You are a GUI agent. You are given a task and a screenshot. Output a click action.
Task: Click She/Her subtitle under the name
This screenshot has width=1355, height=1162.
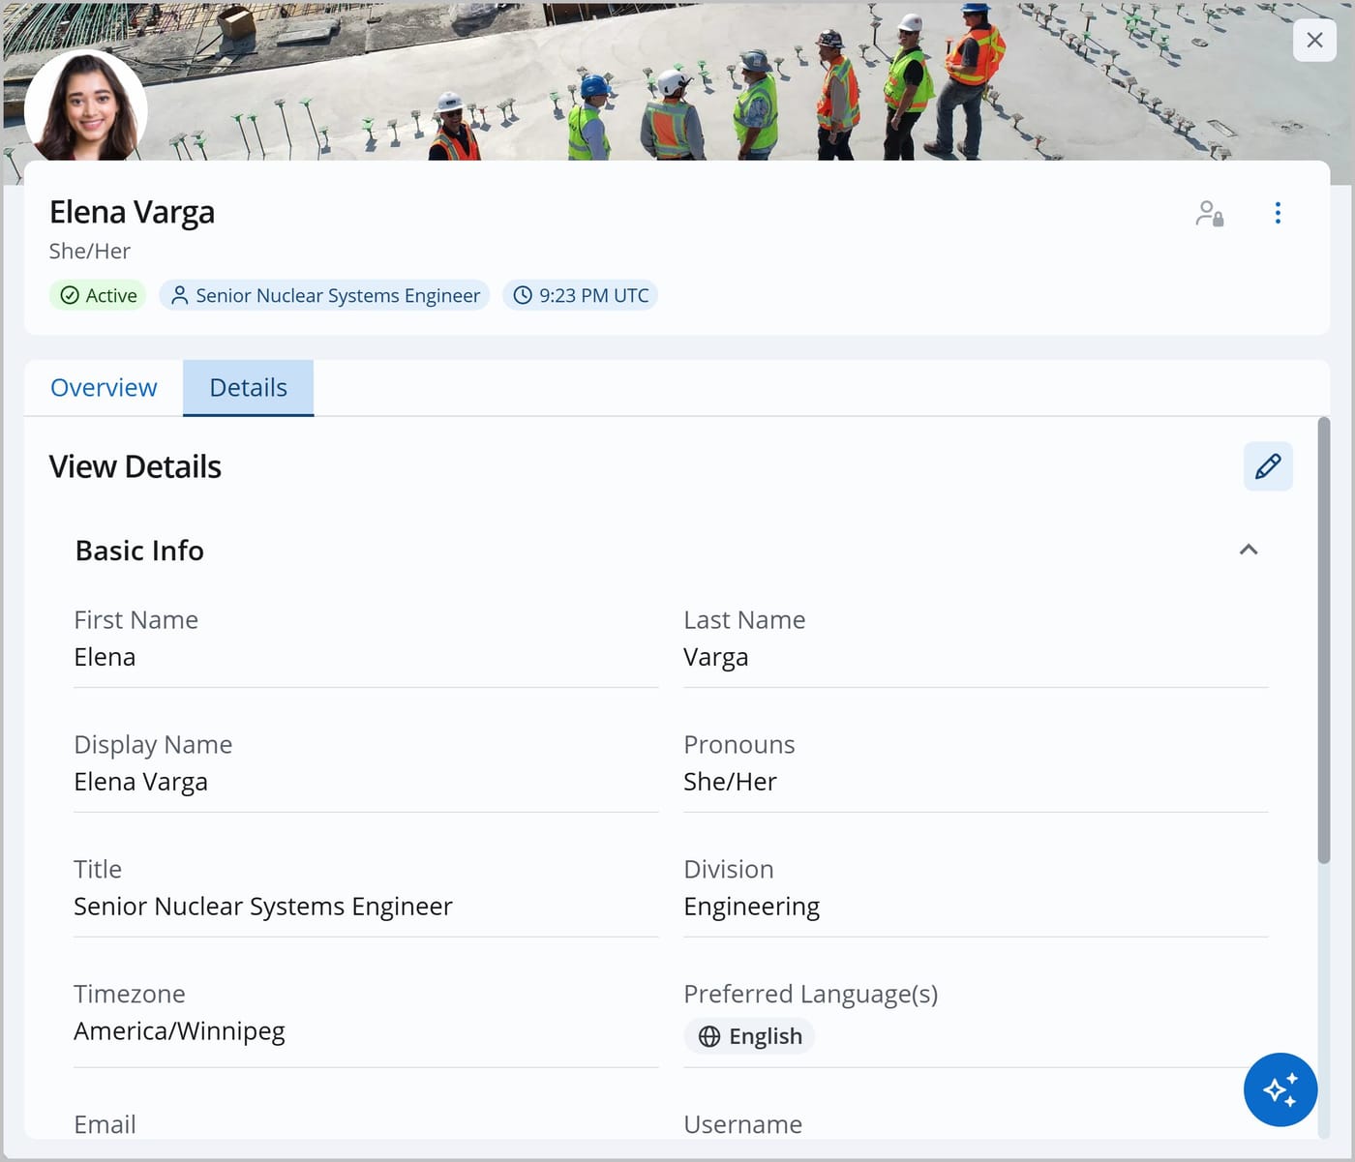90,252
